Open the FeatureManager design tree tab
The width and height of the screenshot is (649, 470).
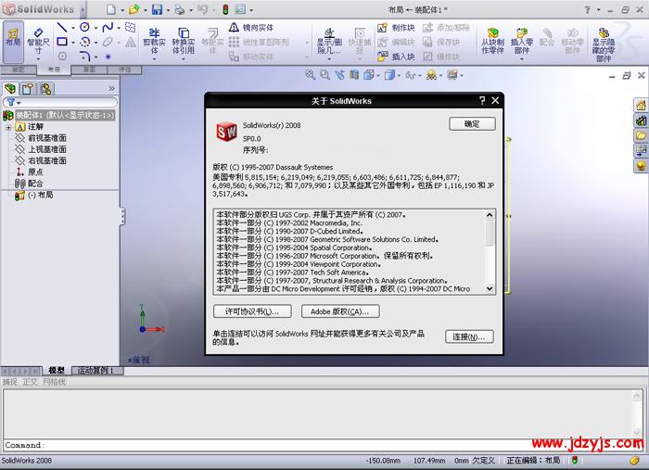coord(10,89)
